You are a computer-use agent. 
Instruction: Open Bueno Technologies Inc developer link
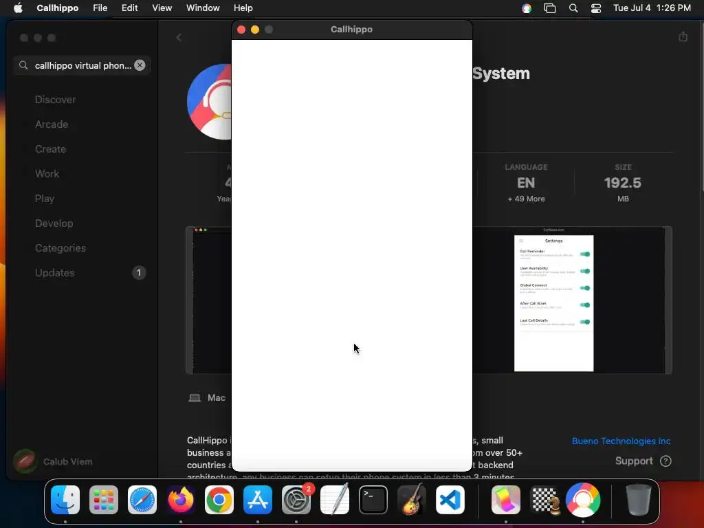[621, 441]
